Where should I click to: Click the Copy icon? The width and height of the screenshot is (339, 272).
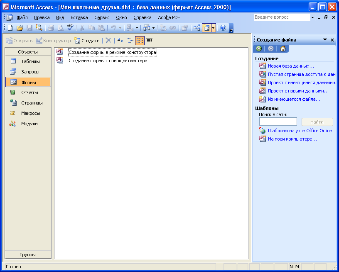(x=92, y=28)
